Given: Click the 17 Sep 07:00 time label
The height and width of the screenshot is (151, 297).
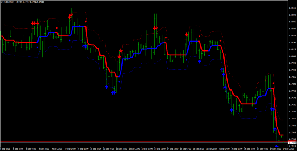Looking at the screenshot, I should pyautogui.click(x=263, y=149).
